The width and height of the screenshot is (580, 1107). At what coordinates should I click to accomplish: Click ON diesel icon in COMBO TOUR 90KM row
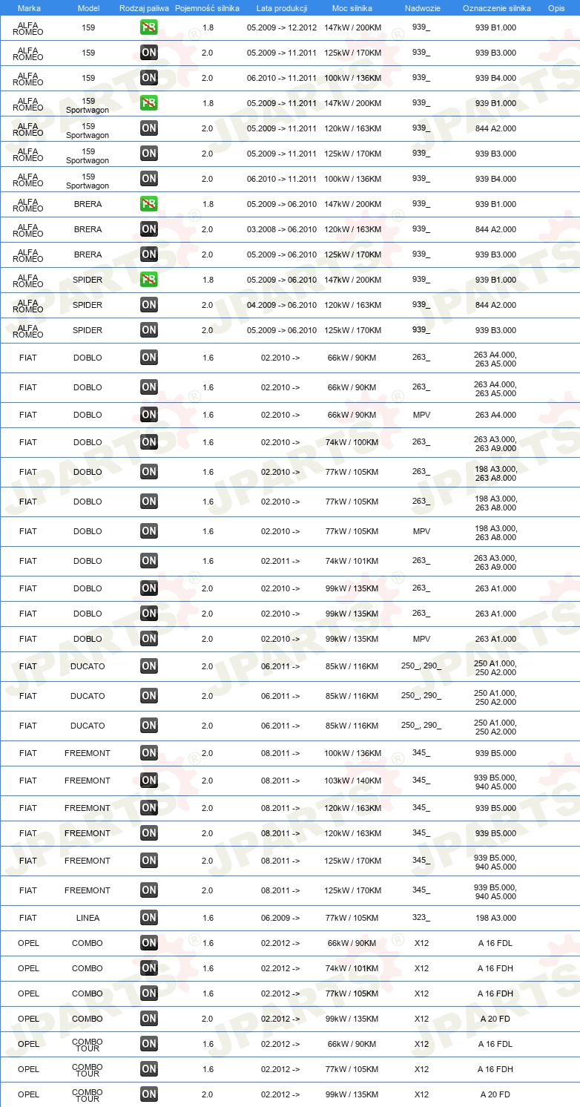[x=149, y=1044]
